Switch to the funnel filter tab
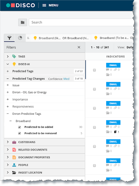The width and height of the screenshot is (139, 186). [x=9, y=38]
